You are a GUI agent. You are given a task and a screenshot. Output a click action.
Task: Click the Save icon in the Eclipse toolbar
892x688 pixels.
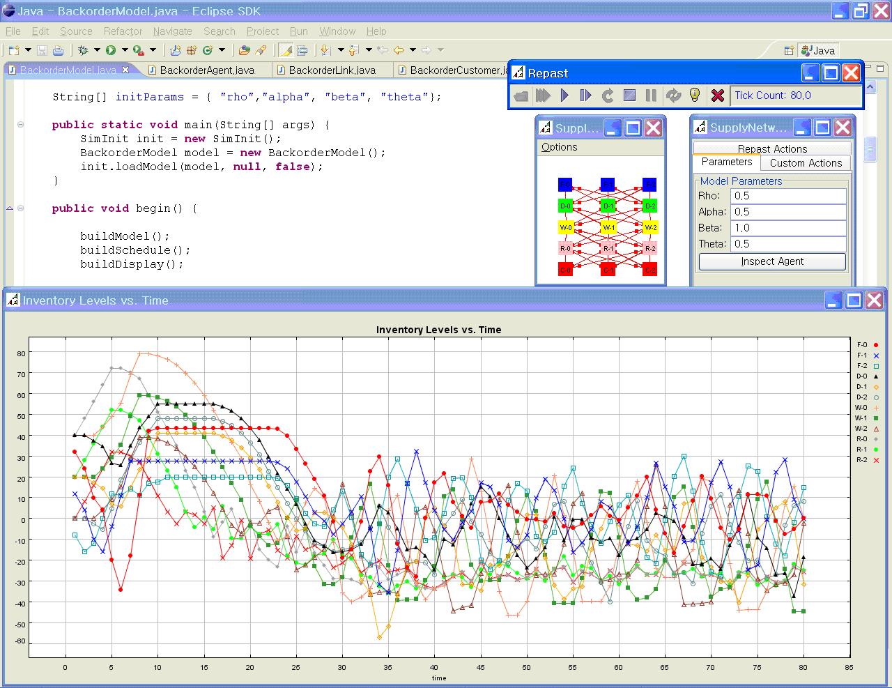(x=42, y=50)
